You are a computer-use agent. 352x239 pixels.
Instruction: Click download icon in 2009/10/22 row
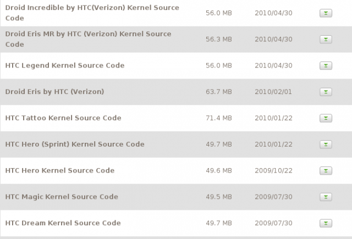[x=326, y=171]
